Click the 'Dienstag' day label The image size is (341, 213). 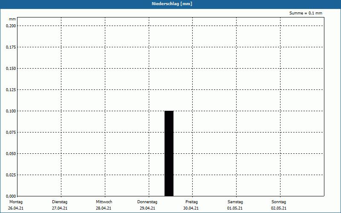(x=60, y=202)
